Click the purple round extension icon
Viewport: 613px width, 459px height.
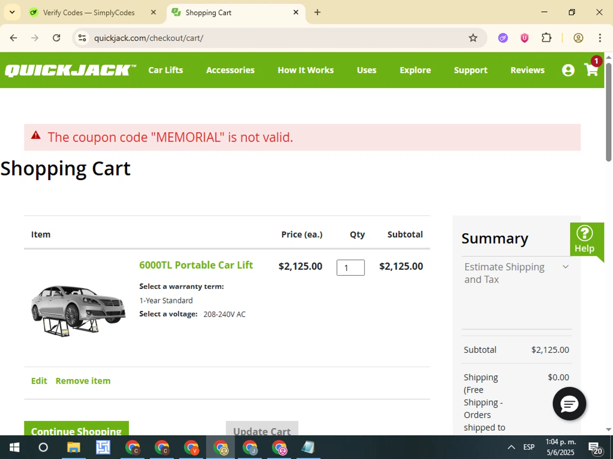click(x=503, y=38)
